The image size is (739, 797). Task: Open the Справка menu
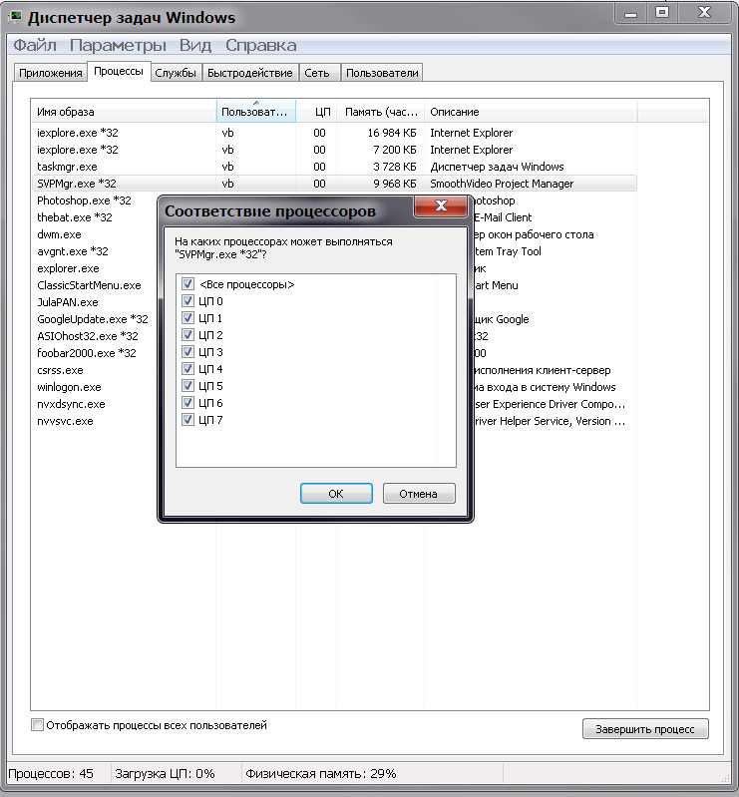[260, 46]
